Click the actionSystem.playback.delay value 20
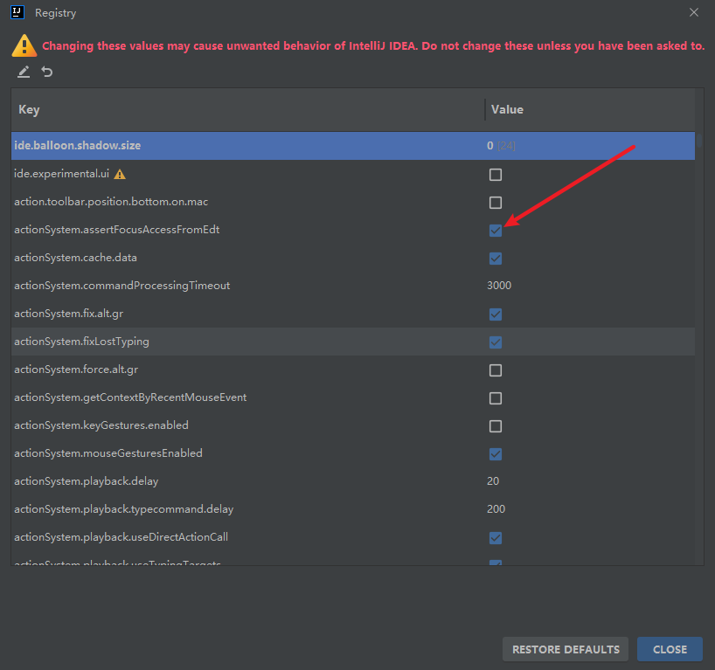Viewport: 715px width, 670px height. tap(493, 481)
